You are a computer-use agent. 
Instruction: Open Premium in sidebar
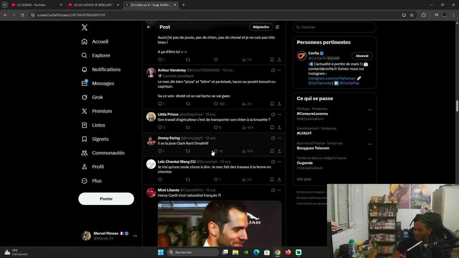pos(97,111)
